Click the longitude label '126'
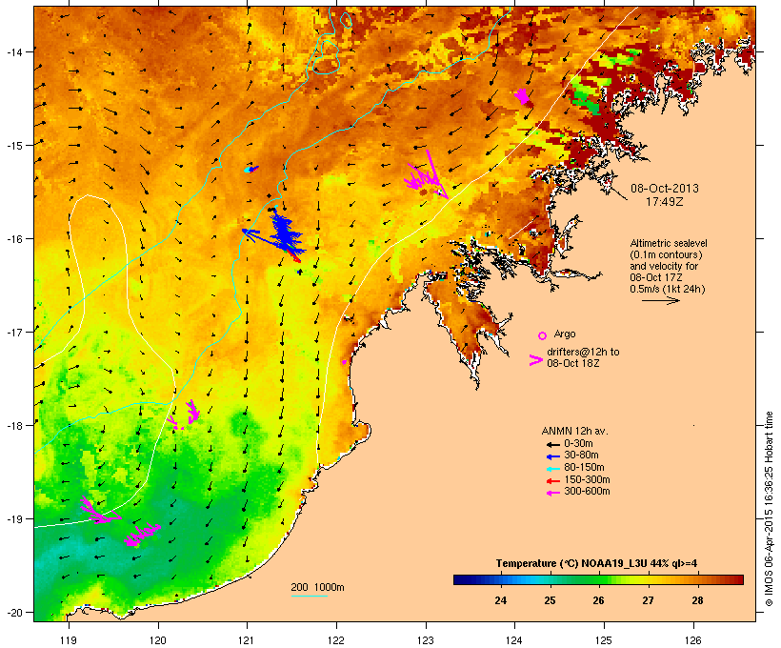 click(693, 640)
